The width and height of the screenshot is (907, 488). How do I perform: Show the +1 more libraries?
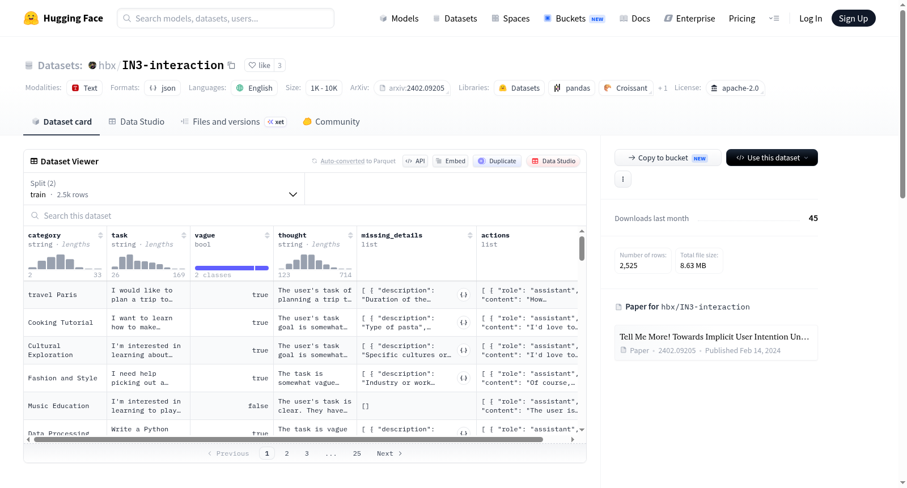click(x=663, y=88)
